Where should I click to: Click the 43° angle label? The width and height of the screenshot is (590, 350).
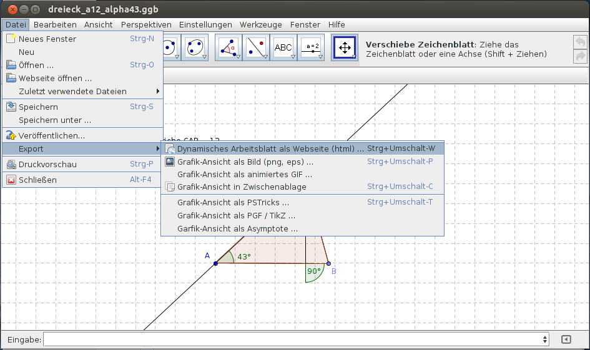coord(244,257)
